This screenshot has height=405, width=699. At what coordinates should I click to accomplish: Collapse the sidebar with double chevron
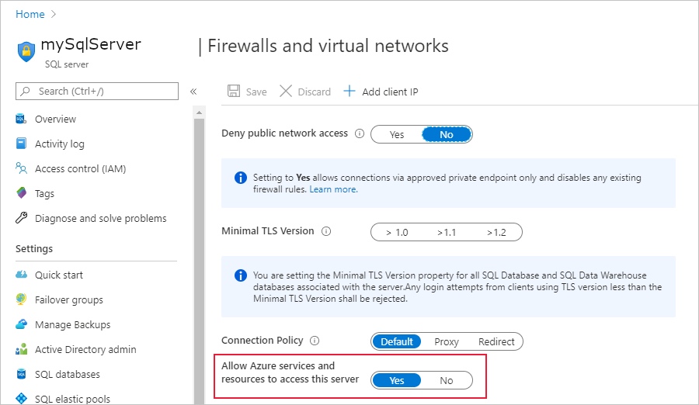click(x=193, y=92)
